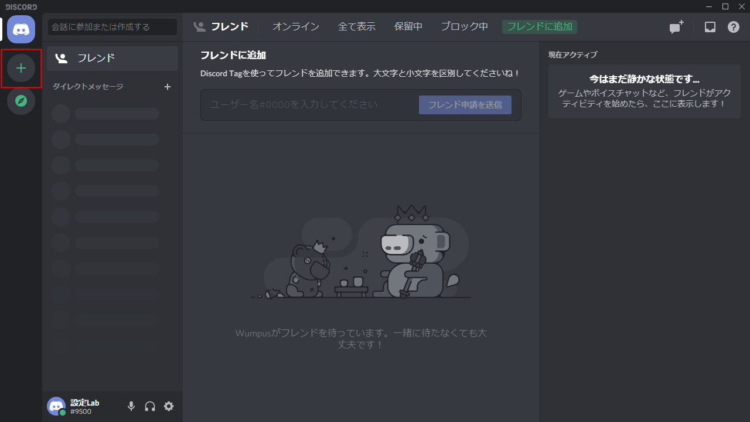
Task: Maximize the Discord window
Action: (x=725, y=6)
